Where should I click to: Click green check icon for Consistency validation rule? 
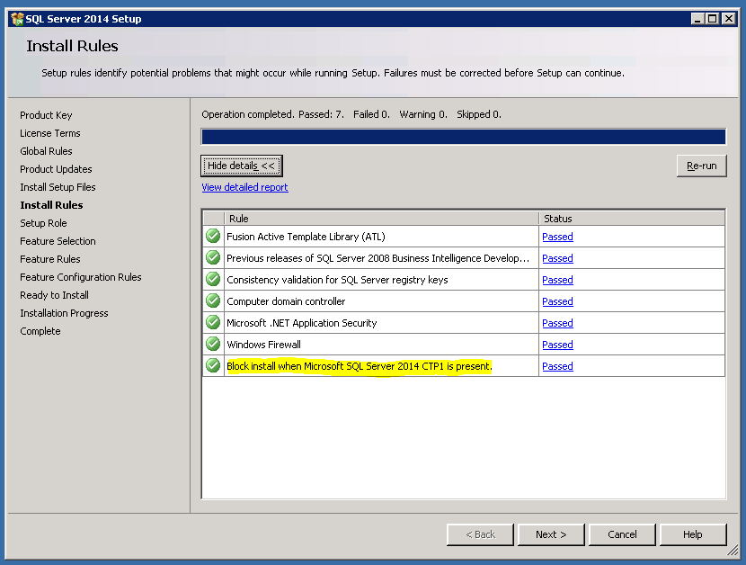(x=213, y=279)
